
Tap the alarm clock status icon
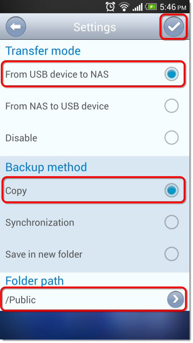click(110, 7)
